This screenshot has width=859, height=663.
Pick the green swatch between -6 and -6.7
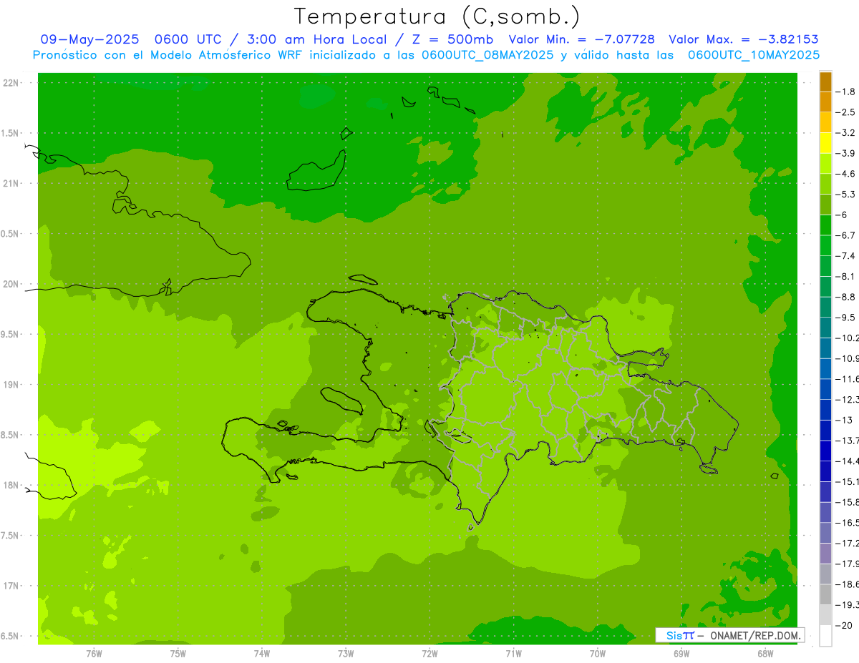click(x=825, y=225)
